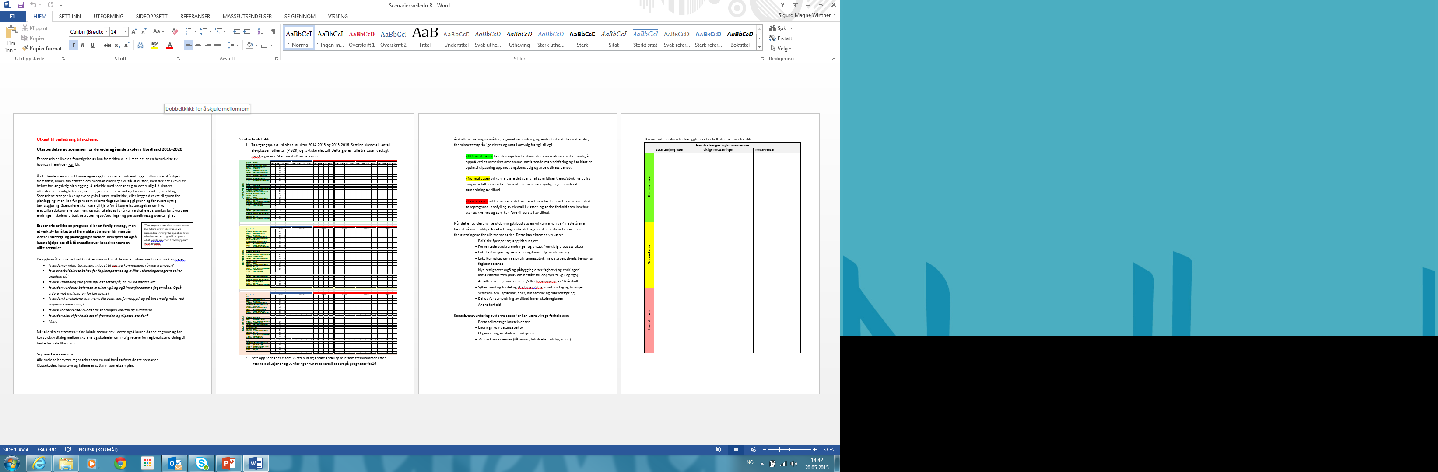Collapse the ribbon with the chevron
The image size is (1438, 472).
(834, 59)
